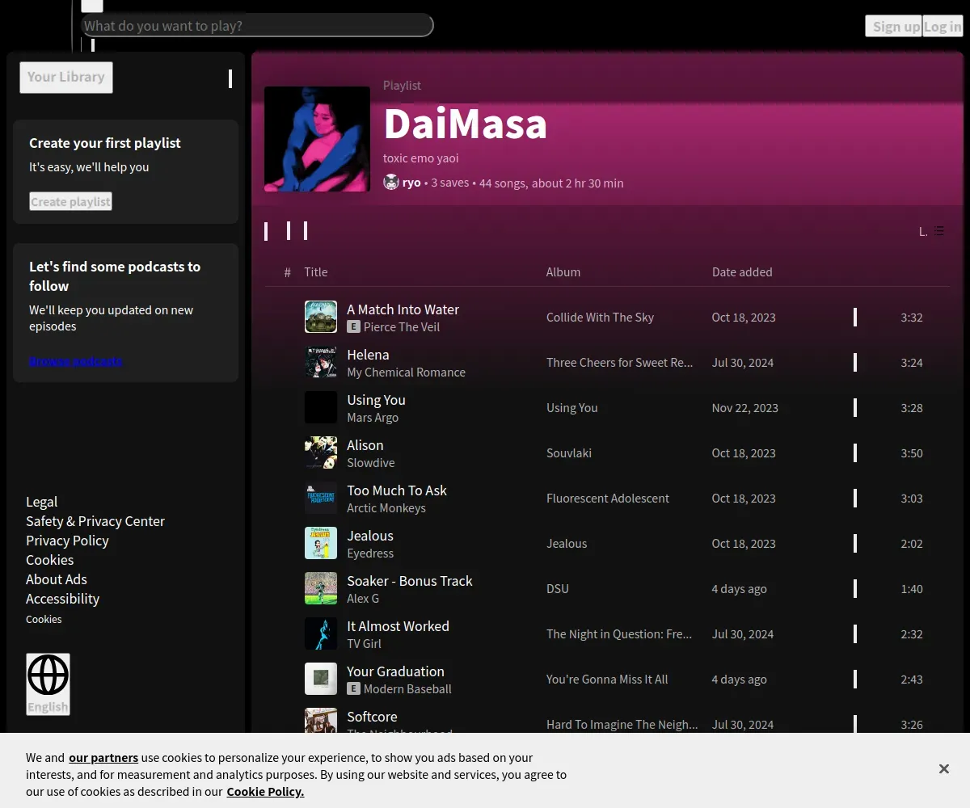
Task: Open the Legal footer link
Action: [x=41, y=502]
